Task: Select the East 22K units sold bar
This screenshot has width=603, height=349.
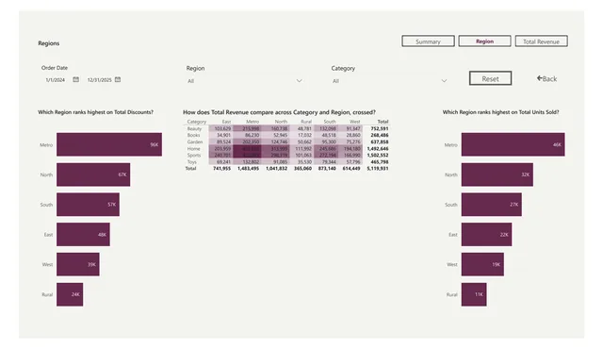Action: (486, 234)
